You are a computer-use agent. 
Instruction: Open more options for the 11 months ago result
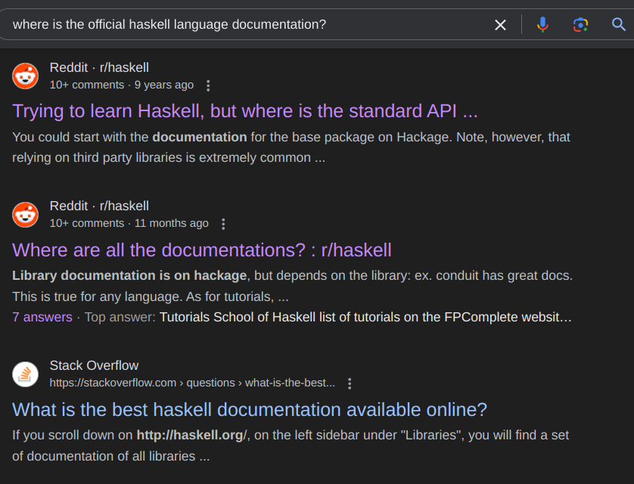tap(223, 224)
